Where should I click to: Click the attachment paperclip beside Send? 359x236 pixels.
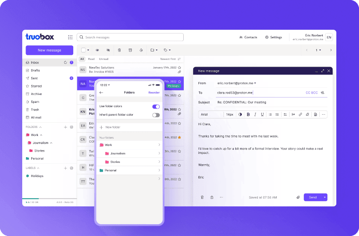click(x=298, y=197)
